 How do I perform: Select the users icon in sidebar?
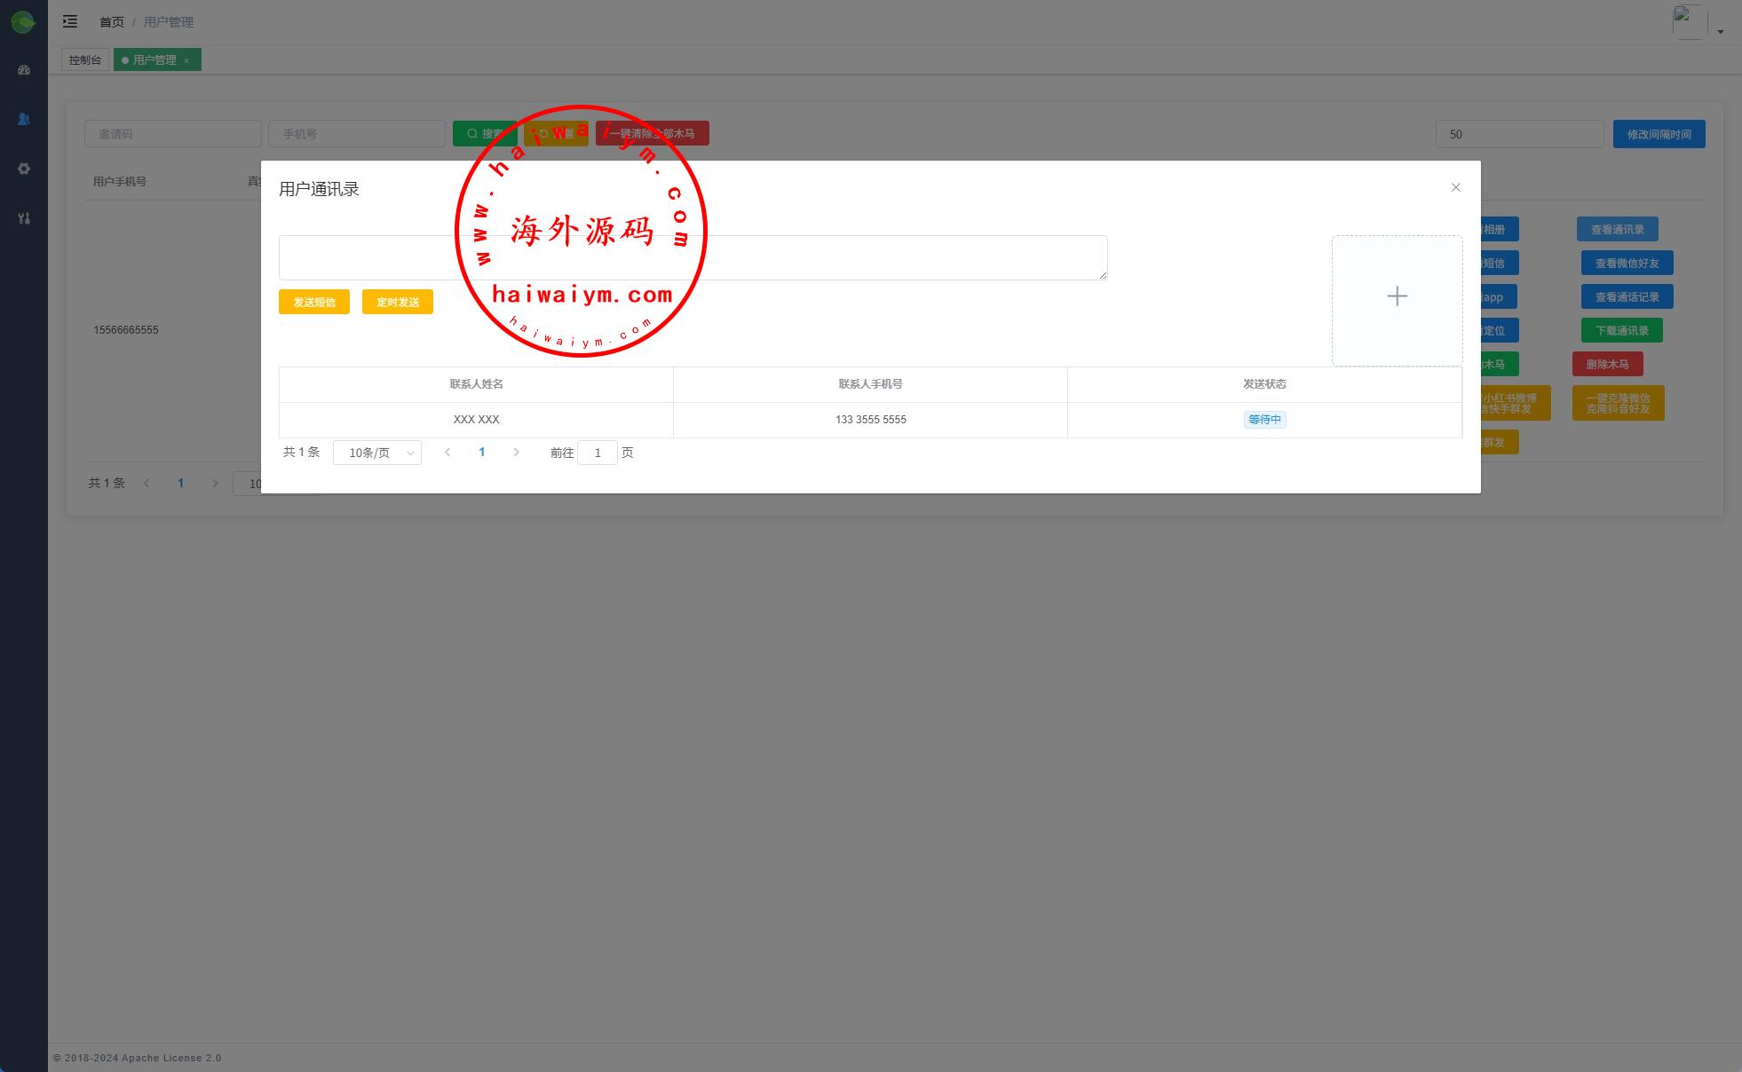coord(24,119)
